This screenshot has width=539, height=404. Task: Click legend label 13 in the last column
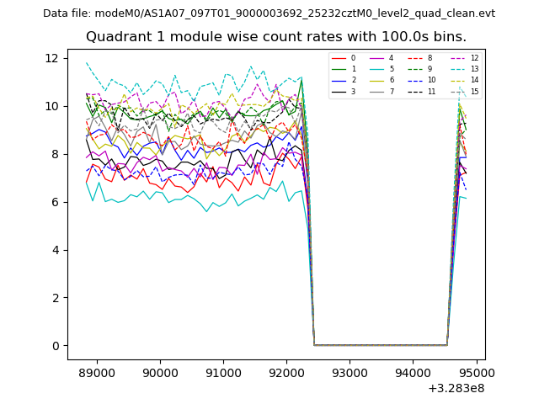click(x=474, y=69)
